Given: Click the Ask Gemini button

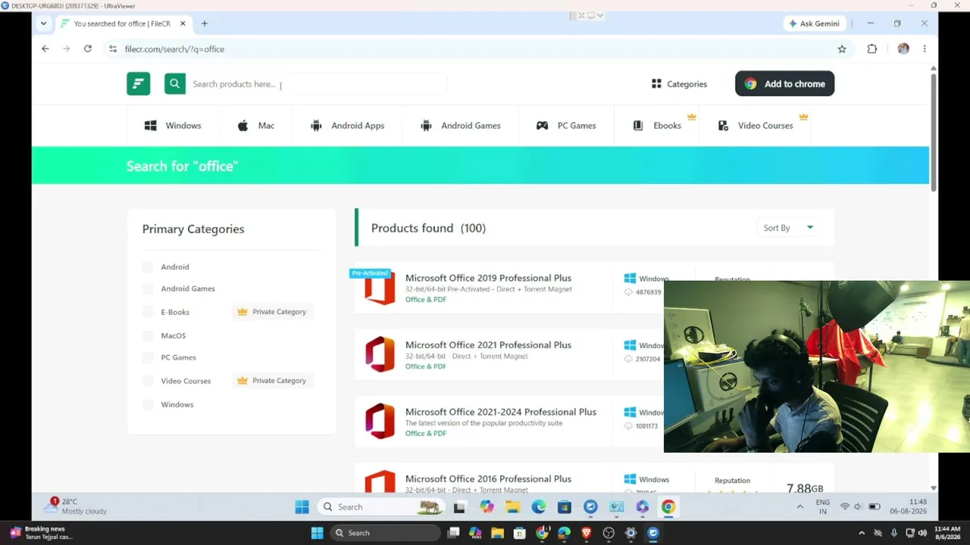Looking at the screenshot, I should click(x=814, y=23).
